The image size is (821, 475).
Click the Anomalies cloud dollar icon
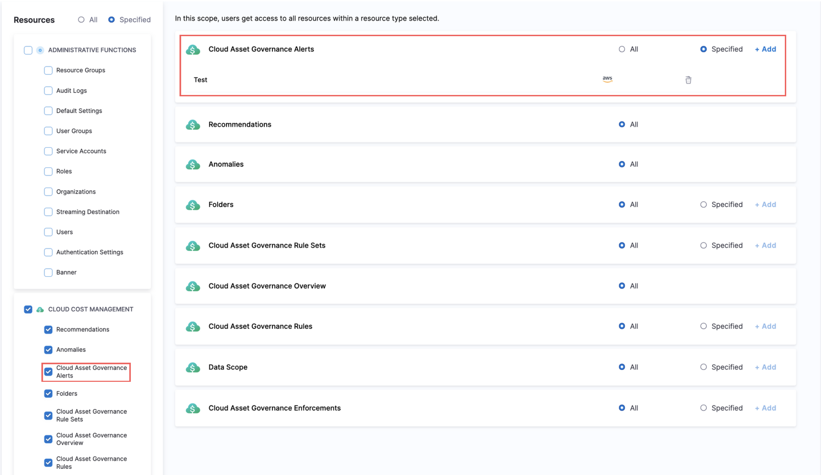(x=193, y=164)
